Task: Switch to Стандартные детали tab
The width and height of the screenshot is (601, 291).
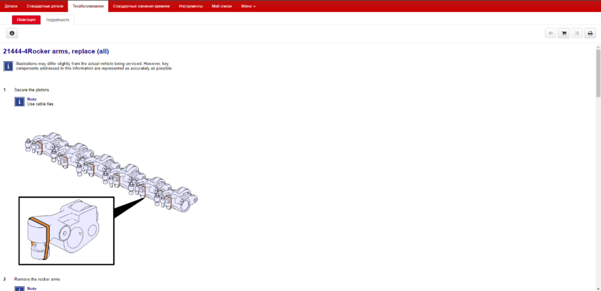Action: (x=44, y=6)
